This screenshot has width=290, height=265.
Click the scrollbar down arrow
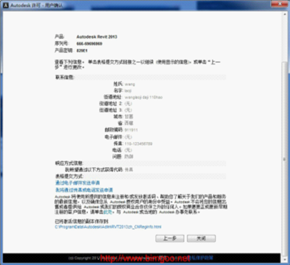click(x=284, y=259)
